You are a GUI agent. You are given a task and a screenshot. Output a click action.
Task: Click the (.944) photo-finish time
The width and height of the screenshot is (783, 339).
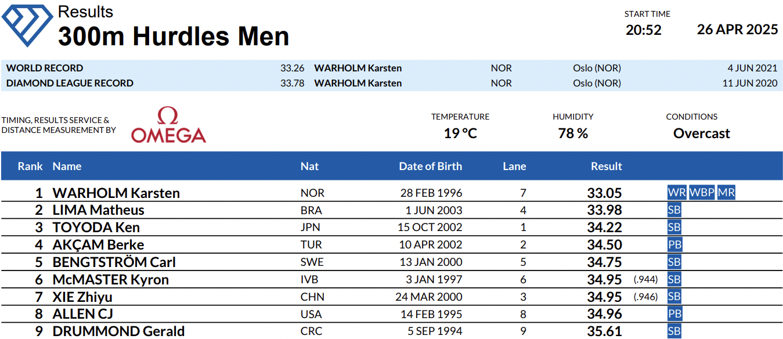click(x=645, y=280)
